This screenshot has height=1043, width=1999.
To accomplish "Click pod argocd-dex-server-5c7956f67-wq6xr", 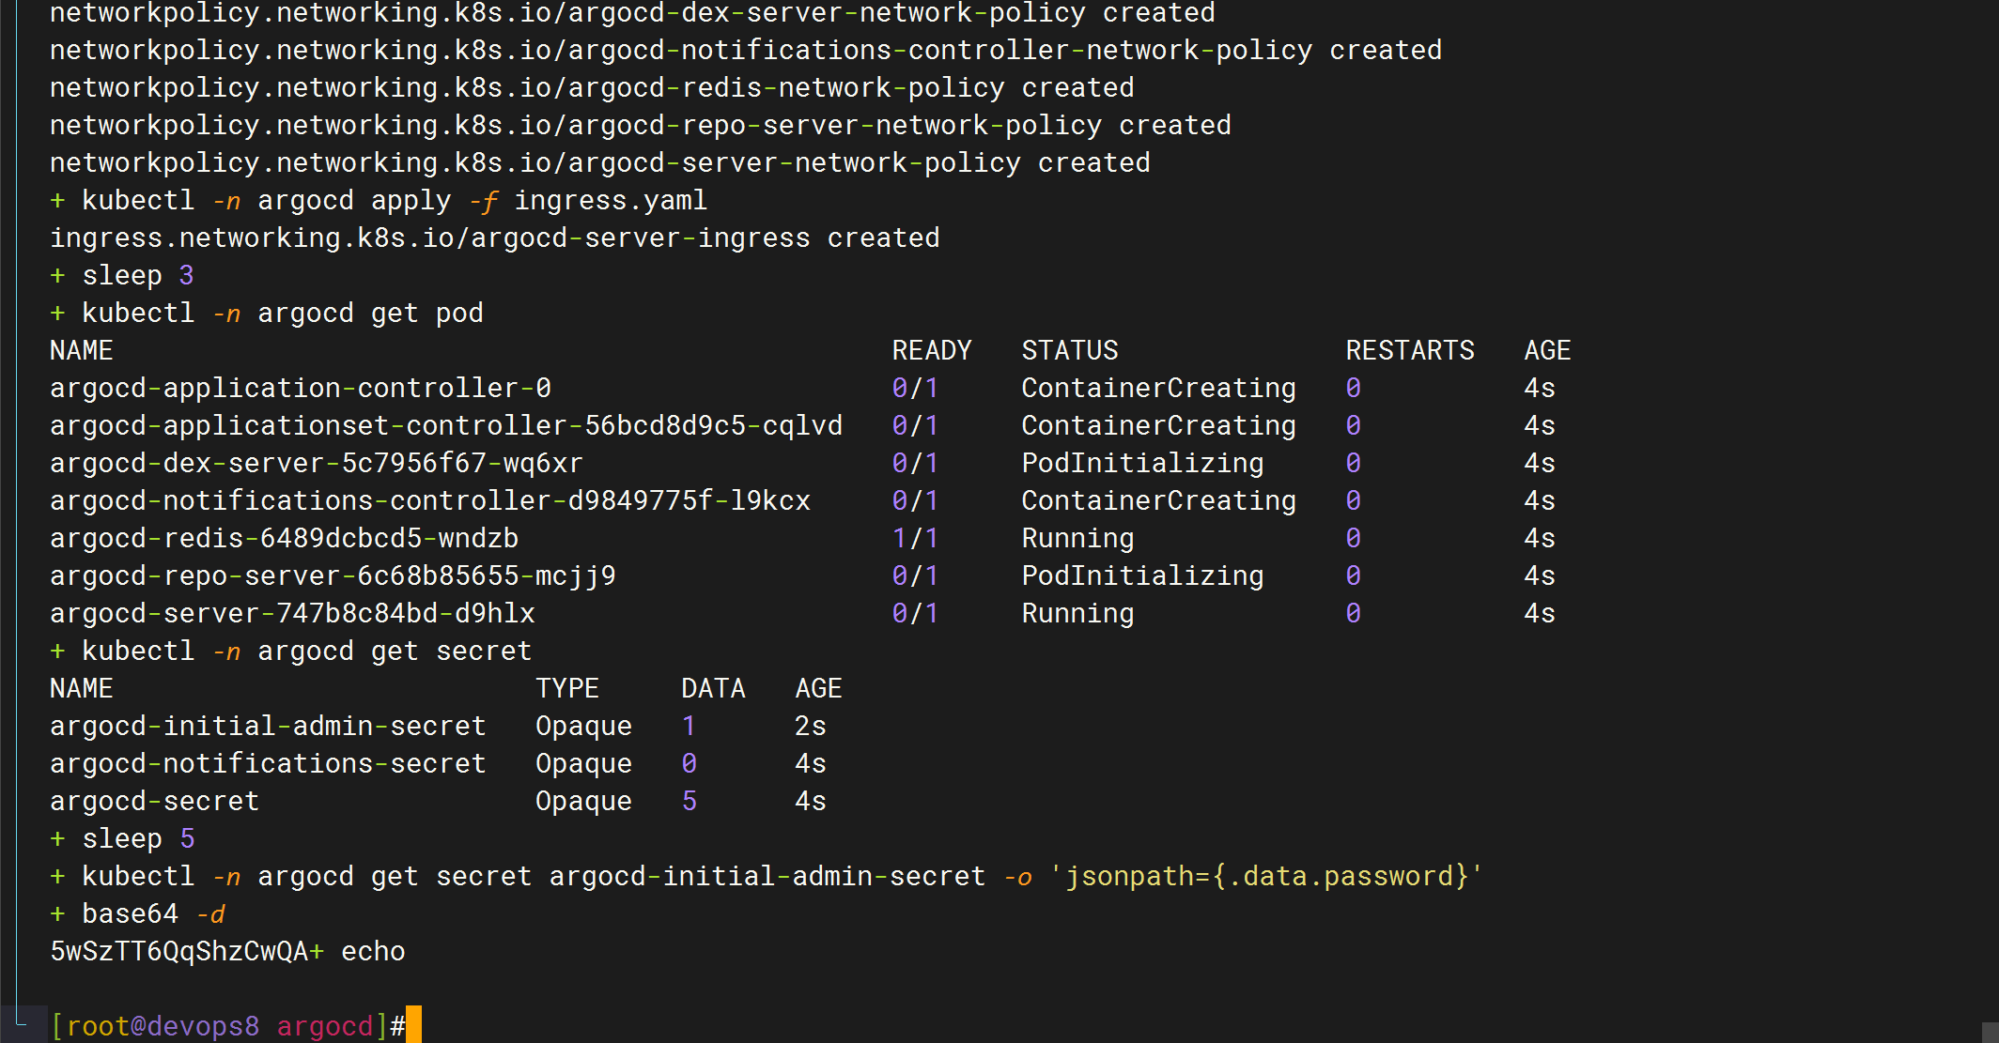I will (x=317, y=463).
